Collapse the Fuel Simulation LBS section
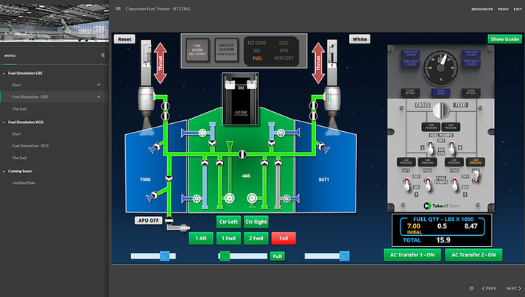 [4, 73]
